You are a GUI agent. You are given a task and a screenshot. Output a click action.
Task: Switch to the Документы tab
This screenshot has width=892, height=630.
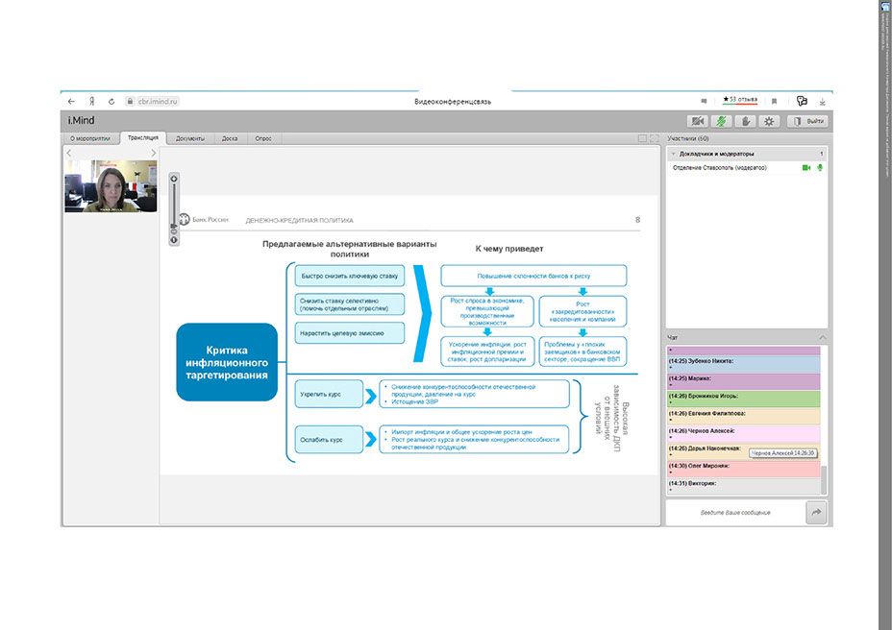coord(189,138)
